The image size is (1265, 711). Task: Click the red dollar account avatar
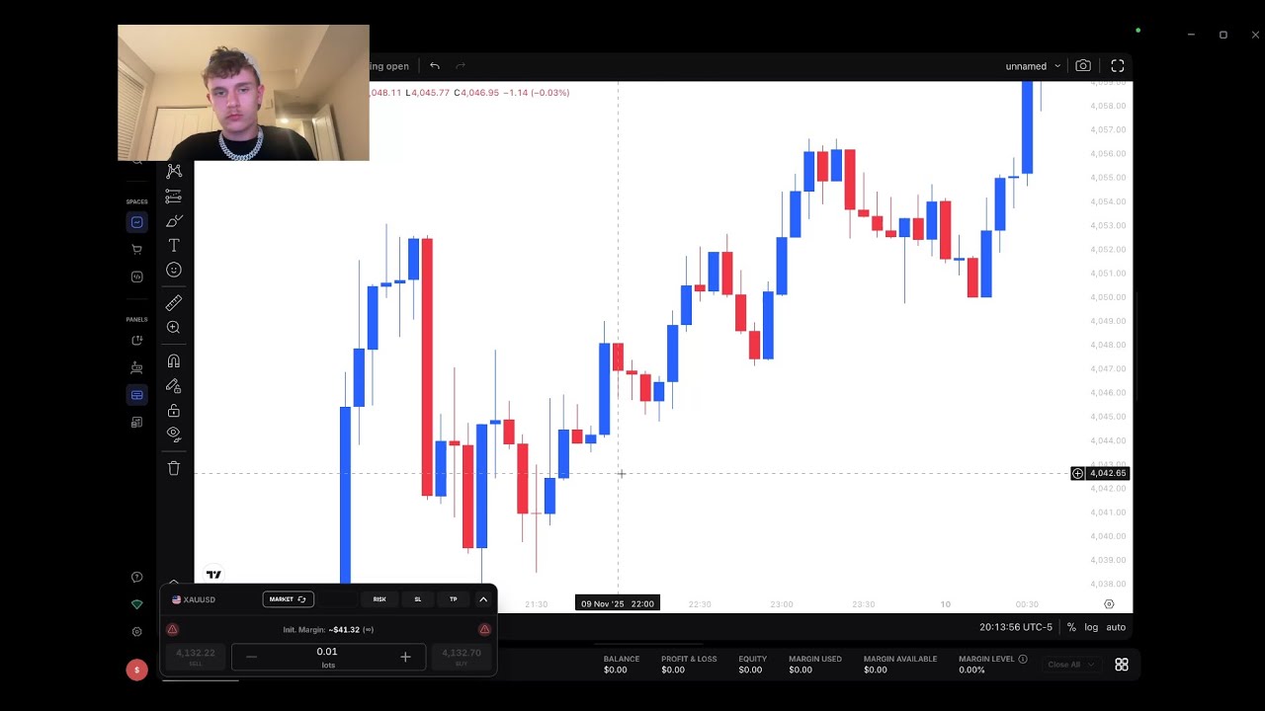[x=136, y=670]
